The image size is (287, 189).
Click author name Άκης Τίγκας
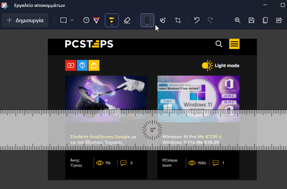[76, 163]
